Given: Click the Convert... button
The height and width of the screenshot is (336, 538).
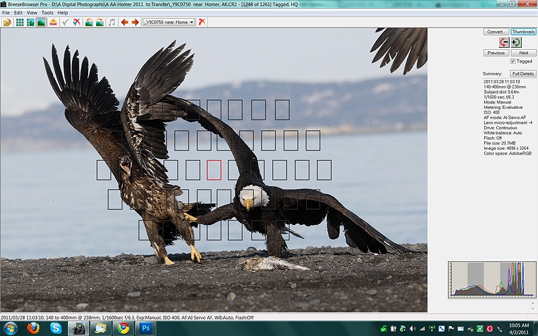Looking at the screenshot, I should [x=496, y=32].
